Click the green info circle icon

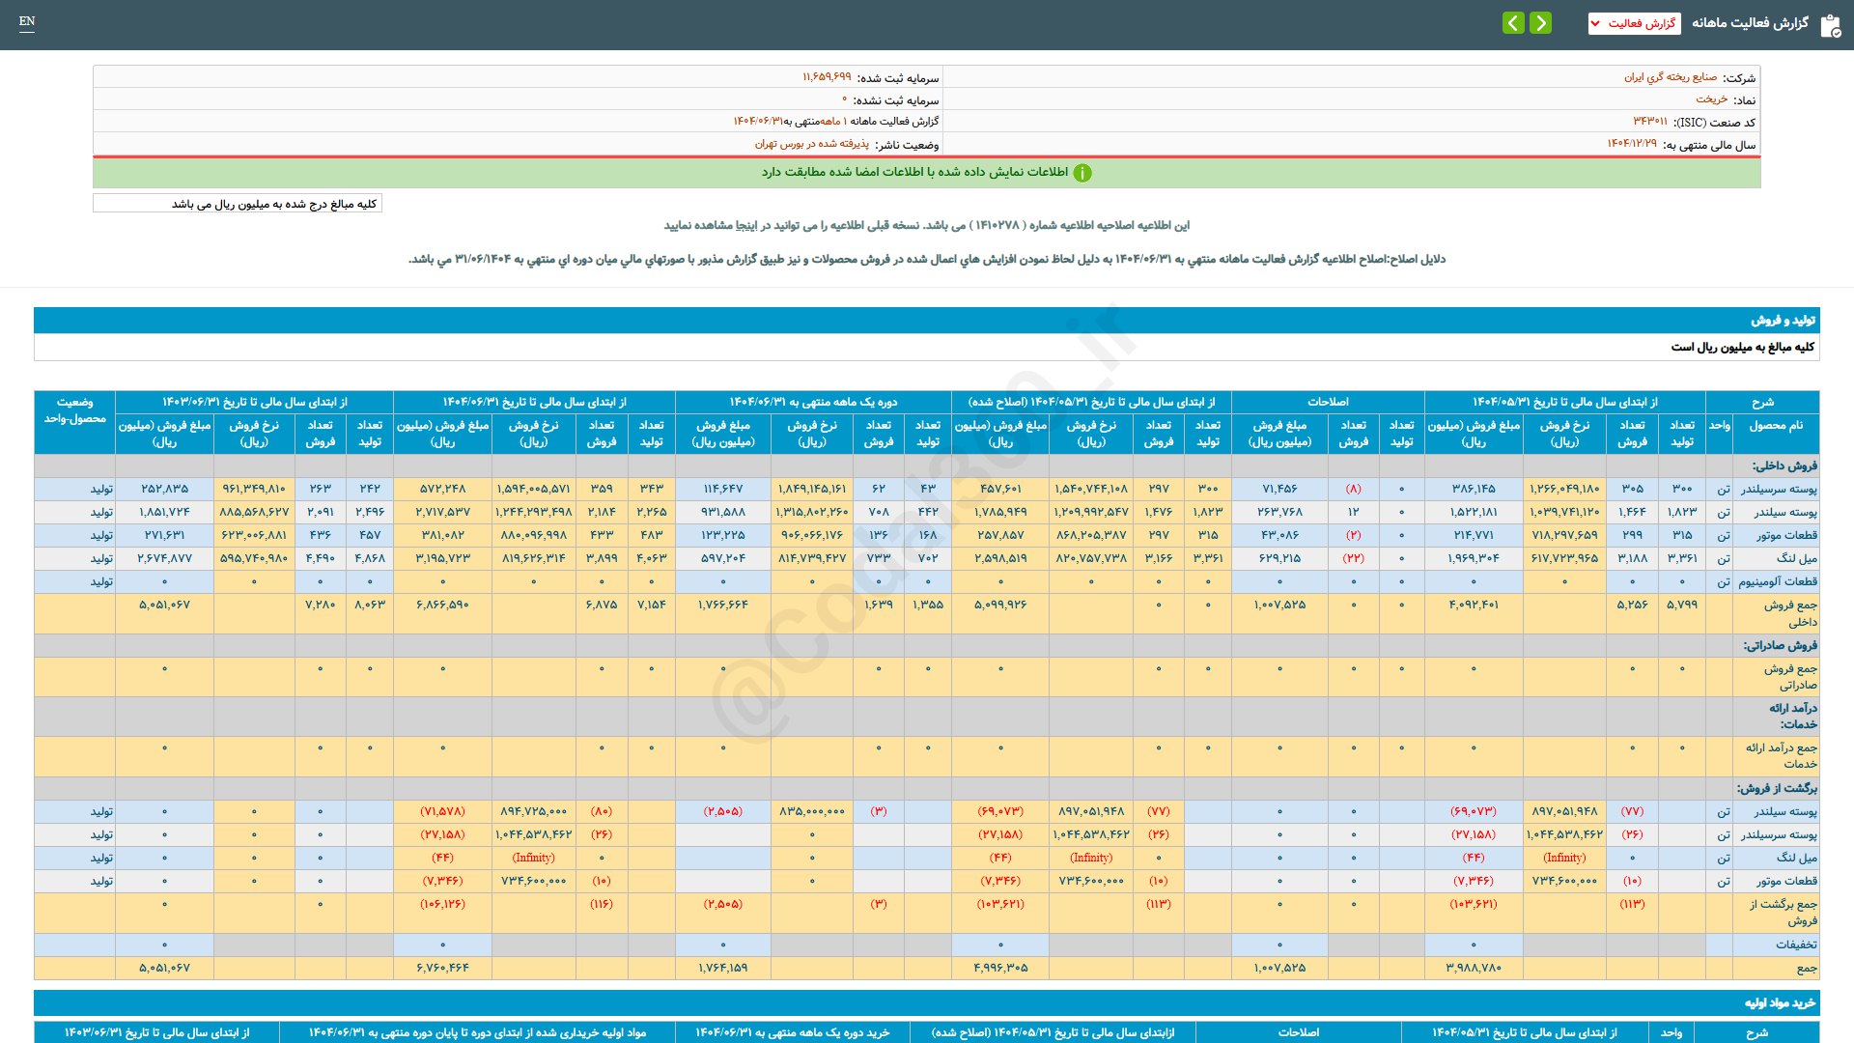(x=1082, y=173)
